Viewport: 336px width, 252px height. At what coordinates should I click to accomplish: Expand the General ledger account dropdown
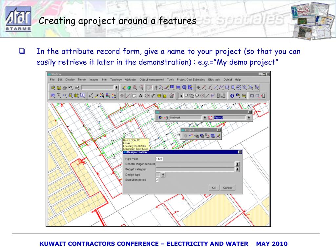click(238, 164)
